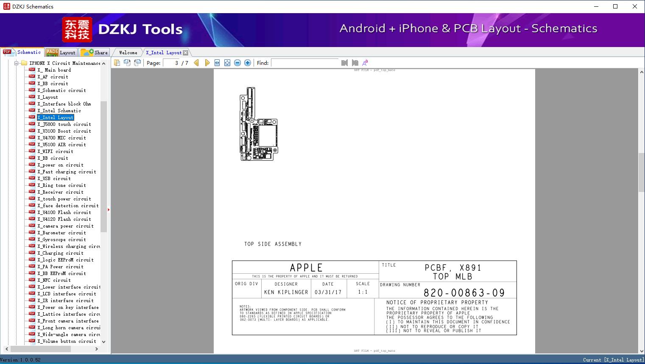Click the IPHONE X Circuit Maintenance folder icon
Viewport: 645px width, 364px height.
point(24,63)
